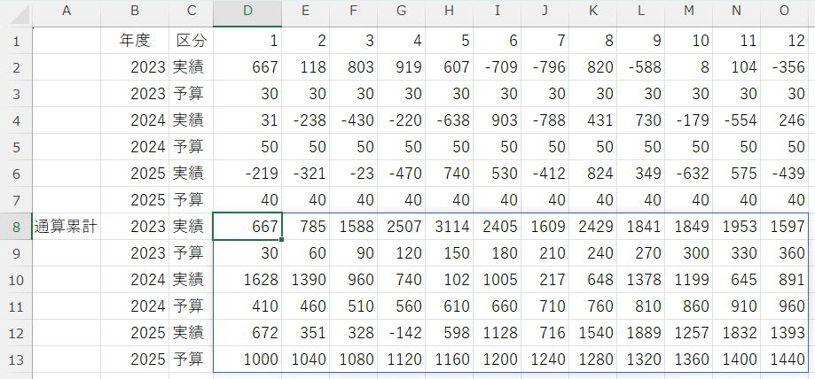Select column D header
The height and width of the screenshot is (379, 815).
[x=247, y=12]
